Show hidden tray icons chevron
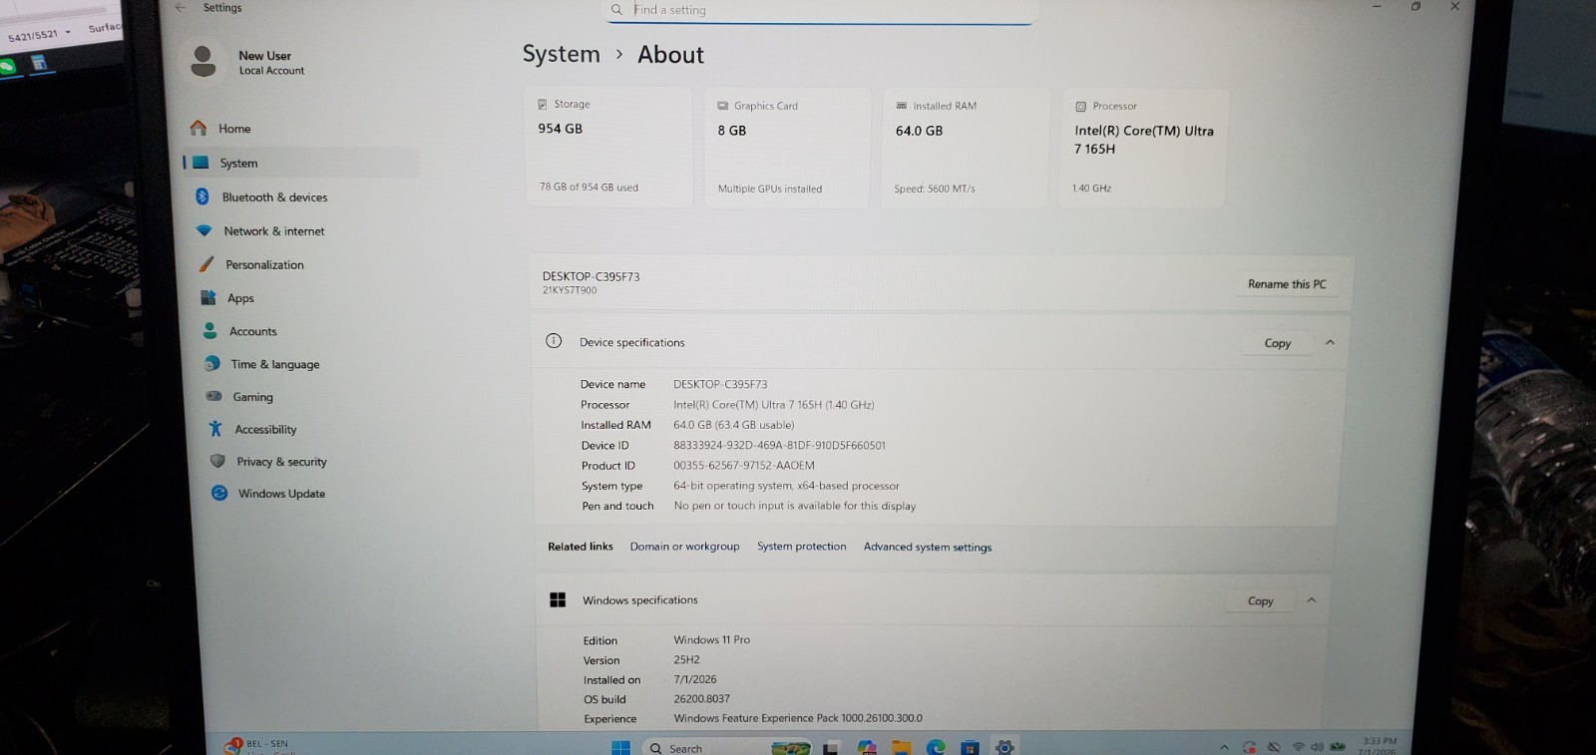This screenshot has width=1596, height=755. point(1224,747)
